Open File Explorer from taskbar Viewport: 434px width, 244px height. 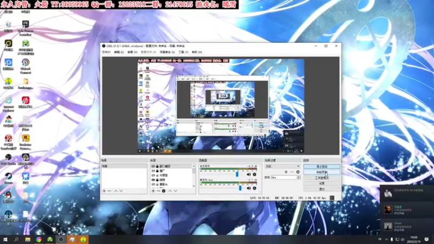coord(28,239)
